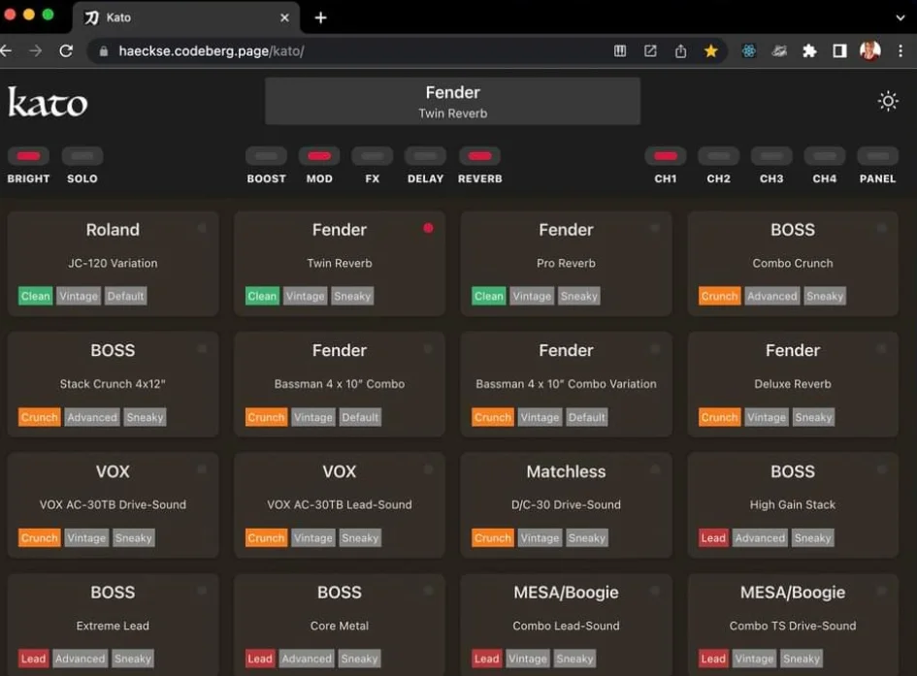Switch to PANEL channel

tap(878, 156)
